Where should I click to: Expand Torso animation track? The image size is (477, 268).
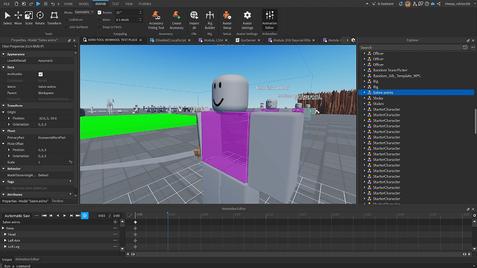pos(3,228)
